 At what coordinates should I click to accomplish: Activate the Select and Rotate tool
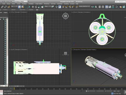coord(36,7)
